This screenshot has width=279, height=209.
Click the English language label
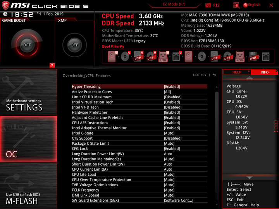pos(254,5)
